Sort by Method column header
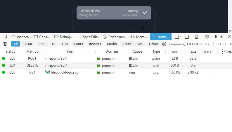This screenshot has width=232, height=132. [32, 51]
